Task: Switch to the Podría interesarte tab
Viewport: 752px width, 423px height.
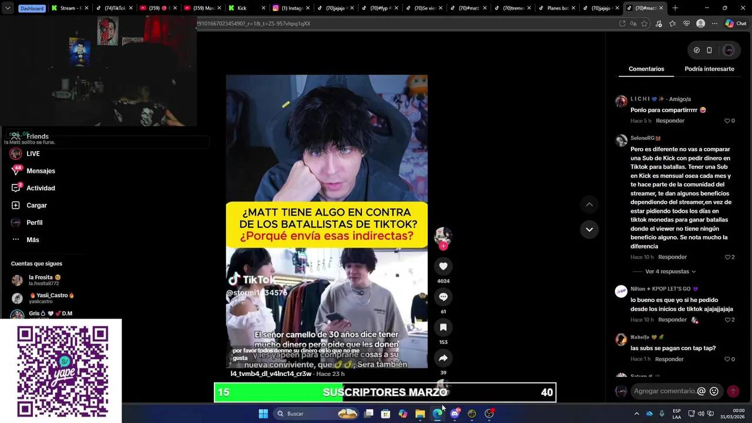Action: (x=709, y=69)
